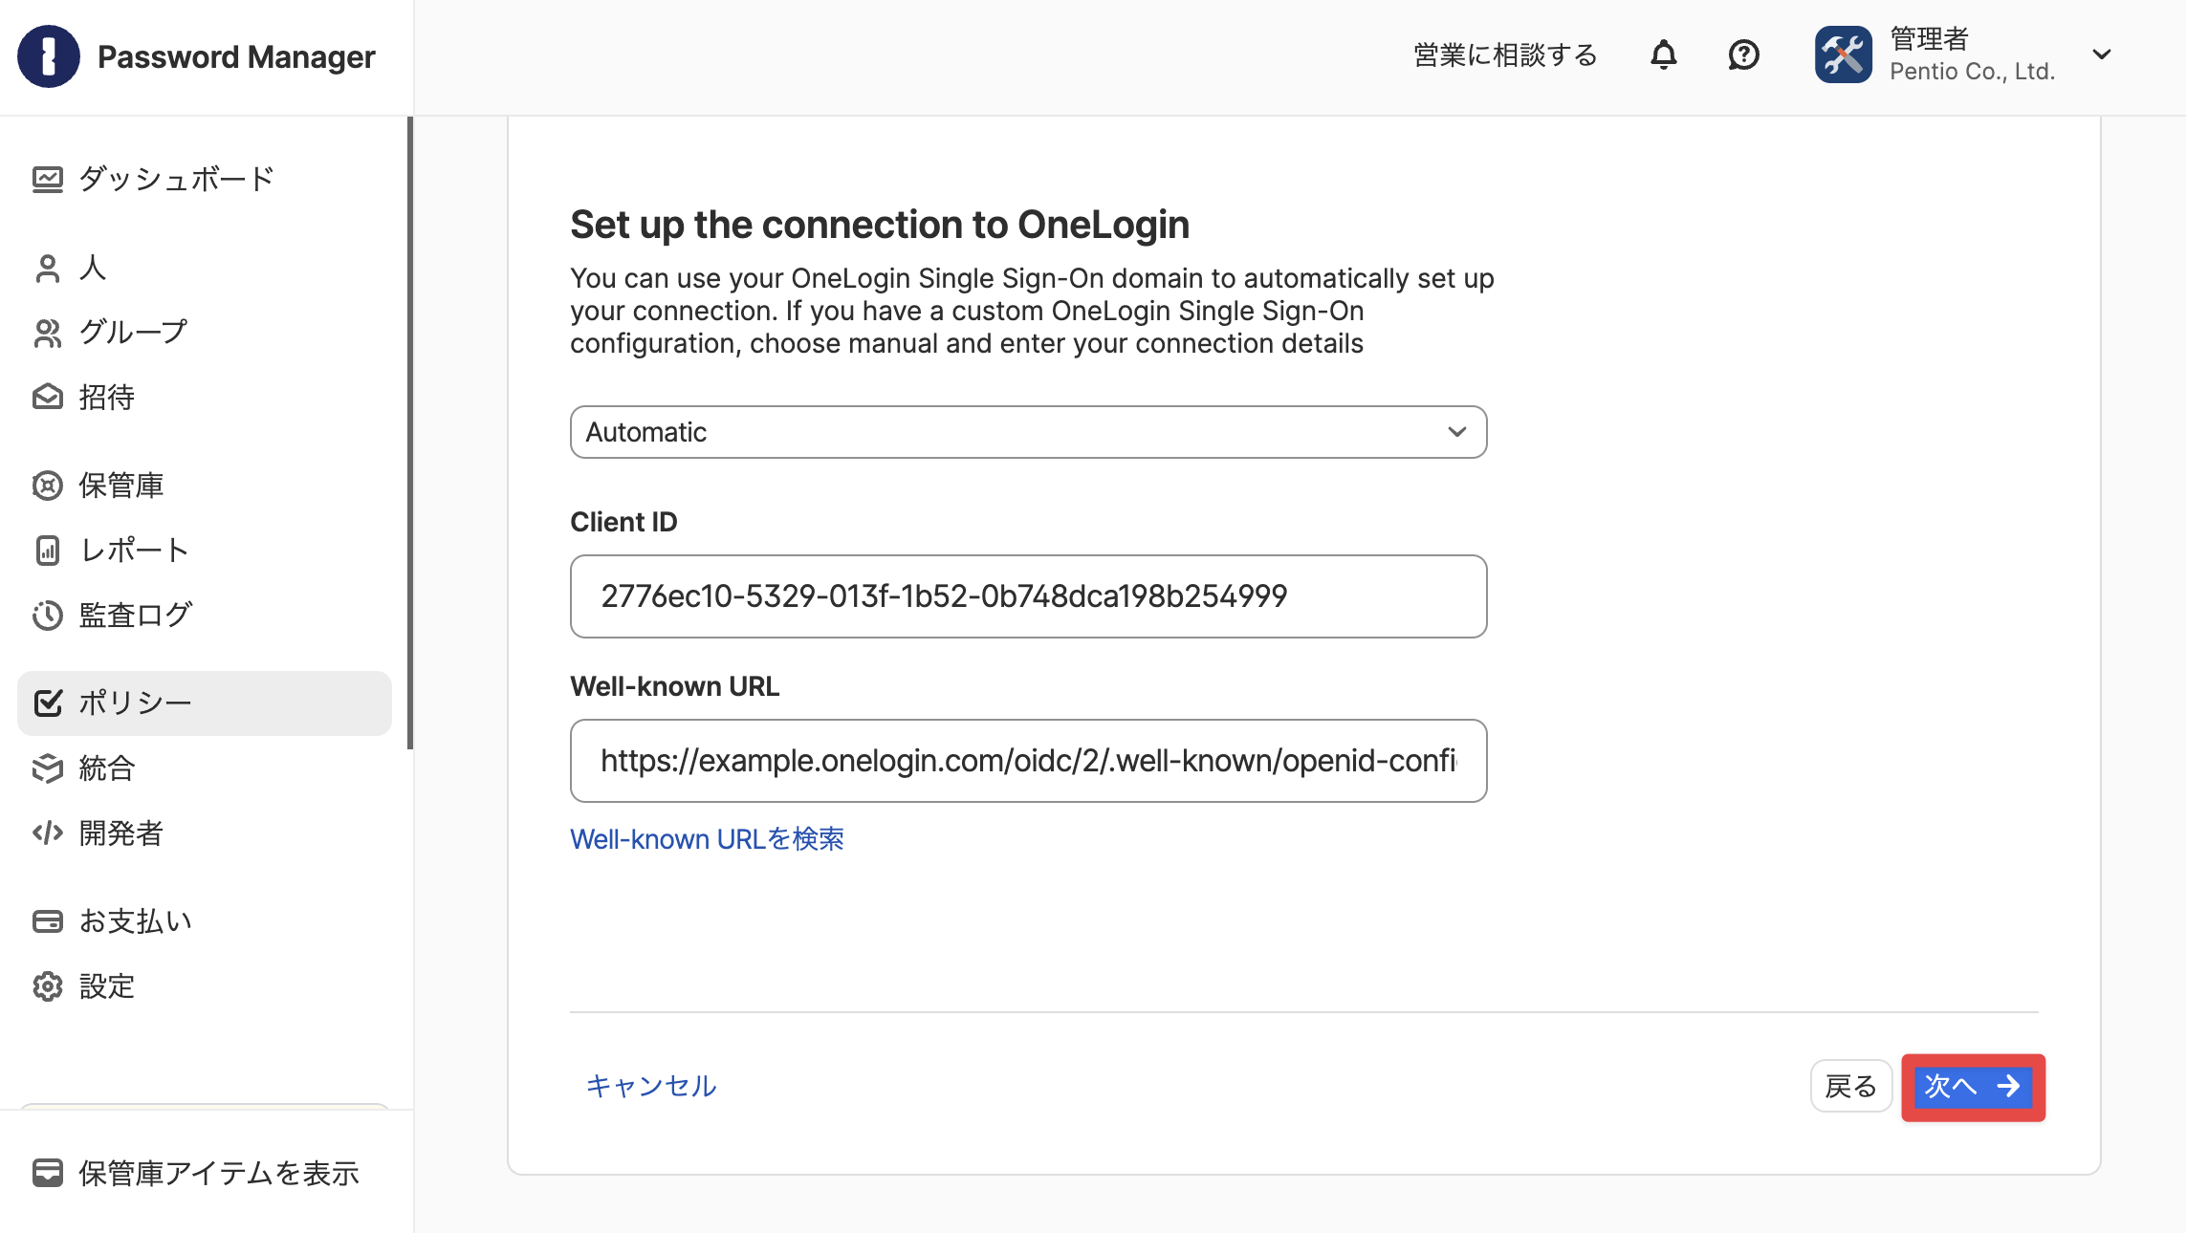Go to the 統合 integrations menu item
The width and height of the screenshot is (2186, 1233).
click(205, 768)
